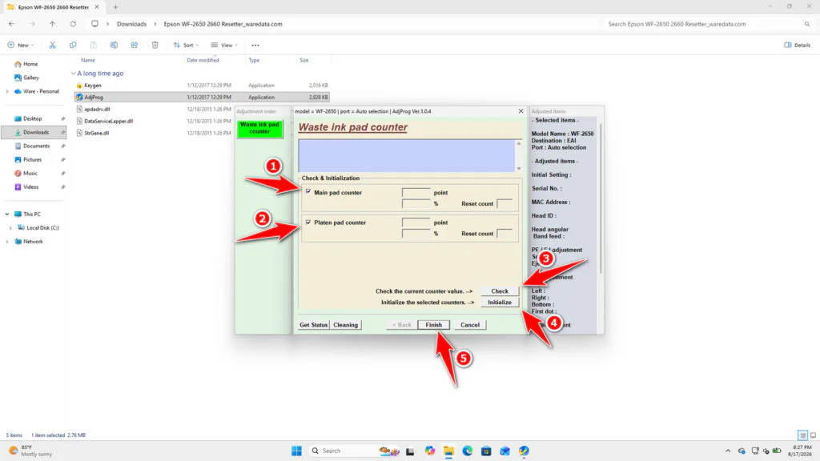This screenshot has height=461, width=820.
Task: Expand the Ware - Personal OneDrive node
Action: [x=6, y=91]
